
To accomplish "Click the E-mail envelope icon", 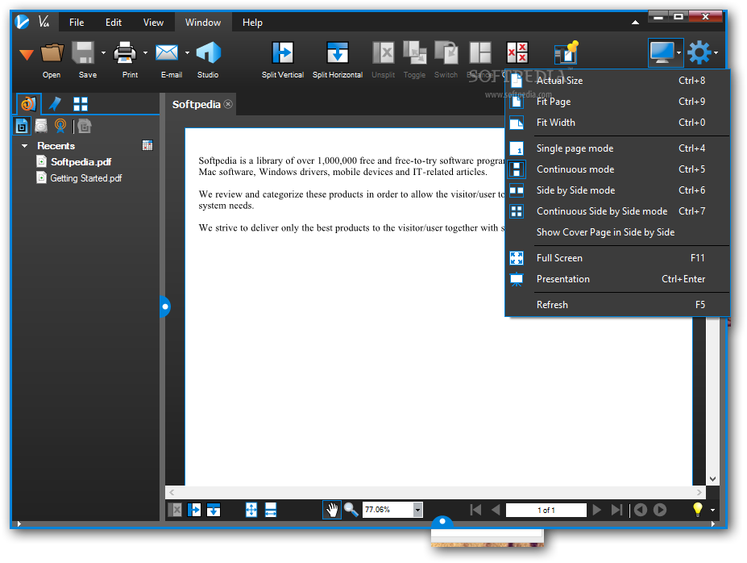I will 167,53.
